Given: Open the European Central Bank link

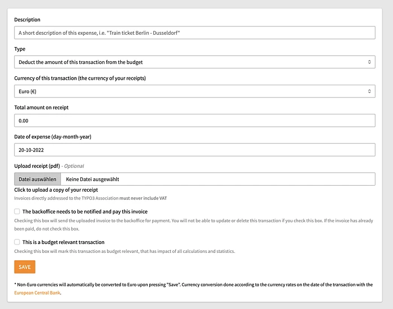Looking at the screenshot, I should [37, 293].
